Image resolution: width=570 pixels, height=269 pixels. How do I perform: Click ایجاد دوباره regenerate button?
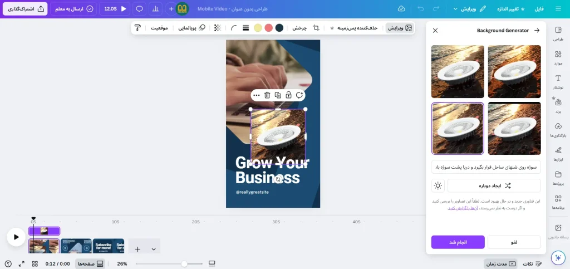coord(494,186)
